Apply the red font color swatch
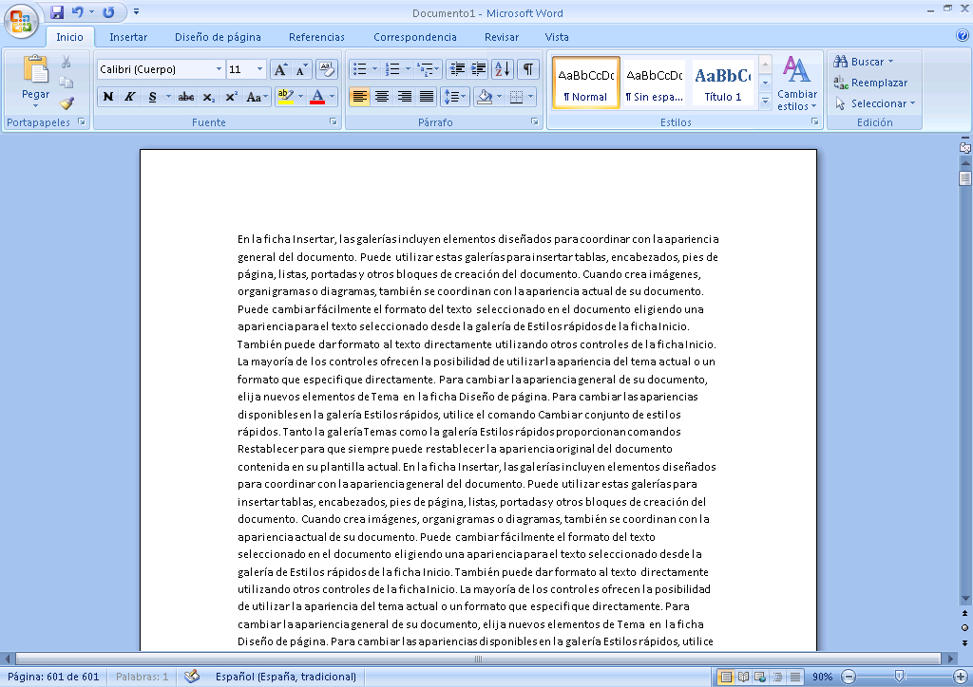 coord(317,97)
